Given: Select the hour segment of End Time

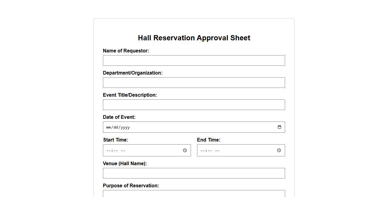Looking at the screenshot, I should tap(203, 151).
